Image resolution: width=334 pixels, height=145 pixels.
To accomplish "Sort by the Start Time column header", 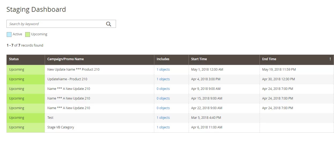I will pos(224,60).
